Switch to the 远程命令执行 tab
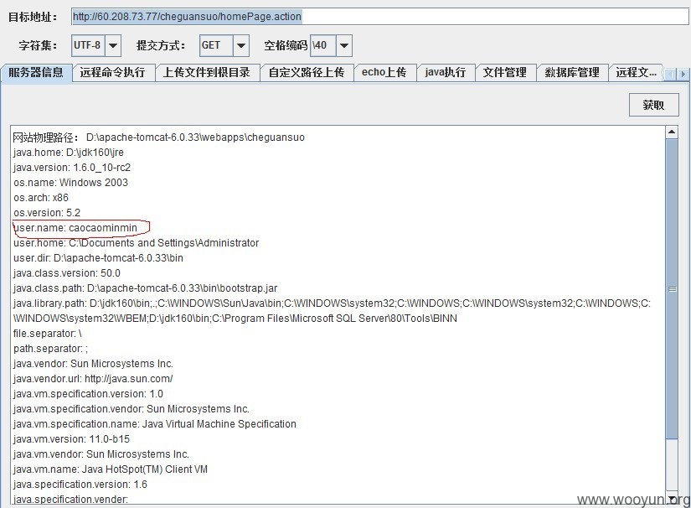Screen dimensions: 691x508 113,72
